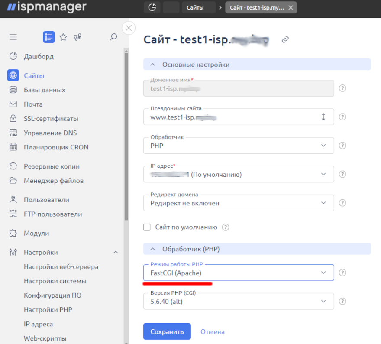The width and height of the screenshot is (381, 344).
Task: Open Базы данных in sidebar menu
Action: tap(44, 90)
